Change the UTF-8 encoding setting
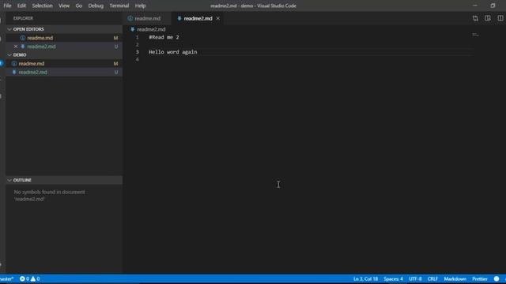The height and width of the screenshot is (284, 506). coord(415,278)
